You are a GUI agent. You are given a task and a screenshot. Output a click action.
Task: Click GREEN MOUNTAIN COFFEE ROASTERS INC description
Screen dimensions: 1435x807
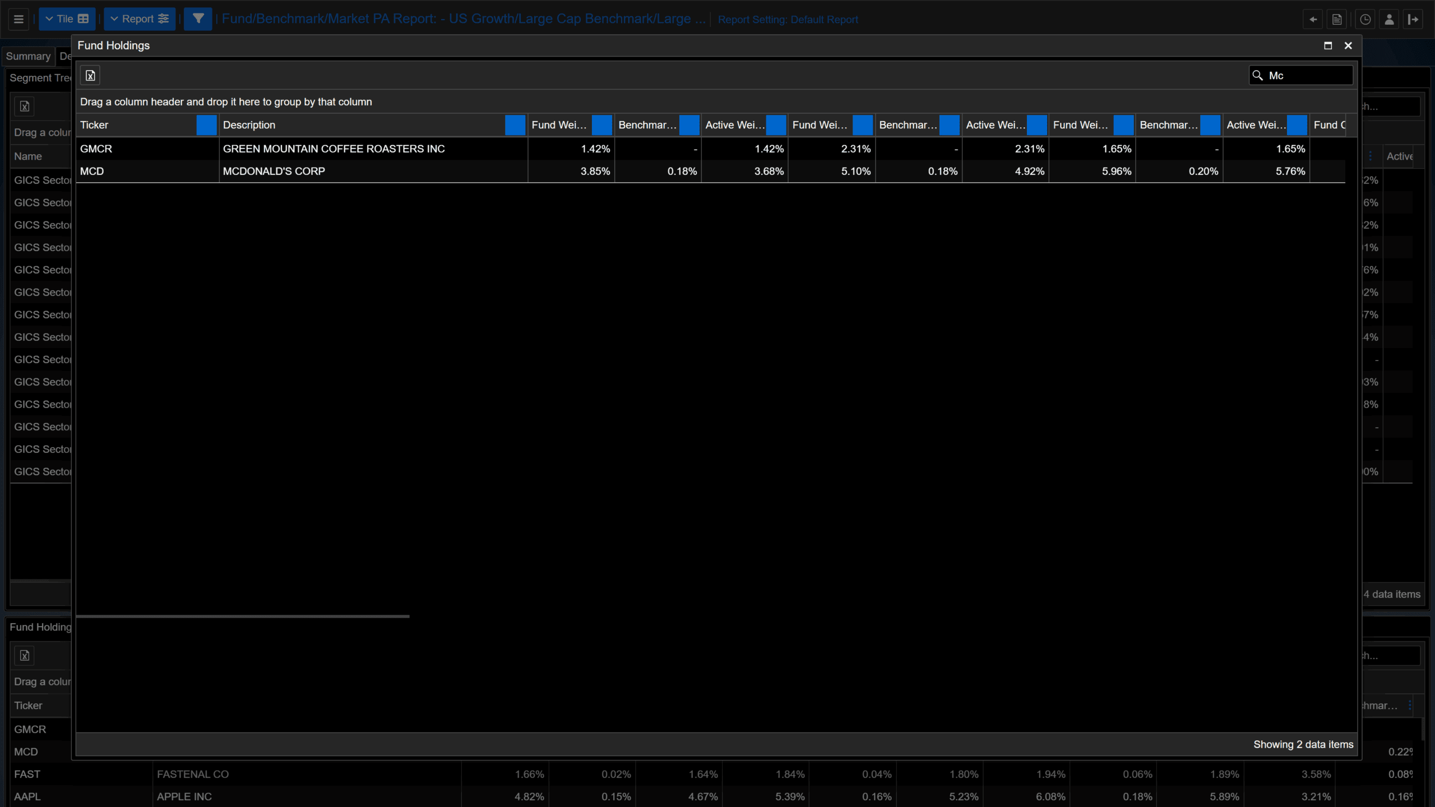(x=334, y=149)
